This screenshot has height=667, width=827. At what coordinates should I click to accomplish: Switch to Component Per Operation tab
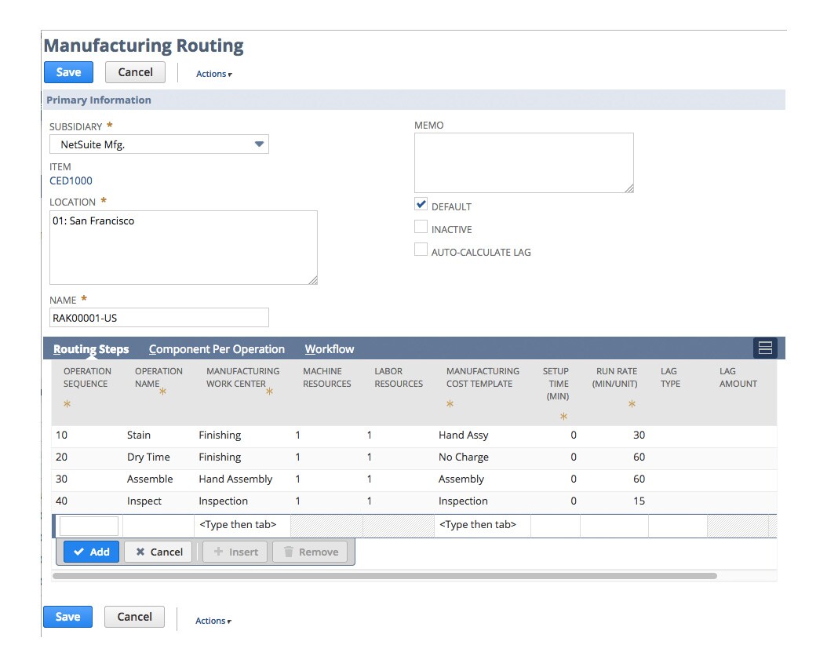(x=217, y=349)
